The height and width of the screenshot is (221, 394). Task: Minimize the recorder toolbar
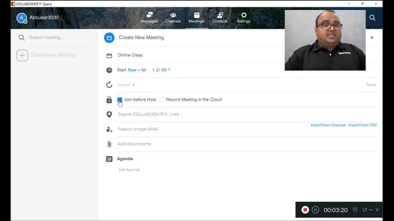point(371,210)
